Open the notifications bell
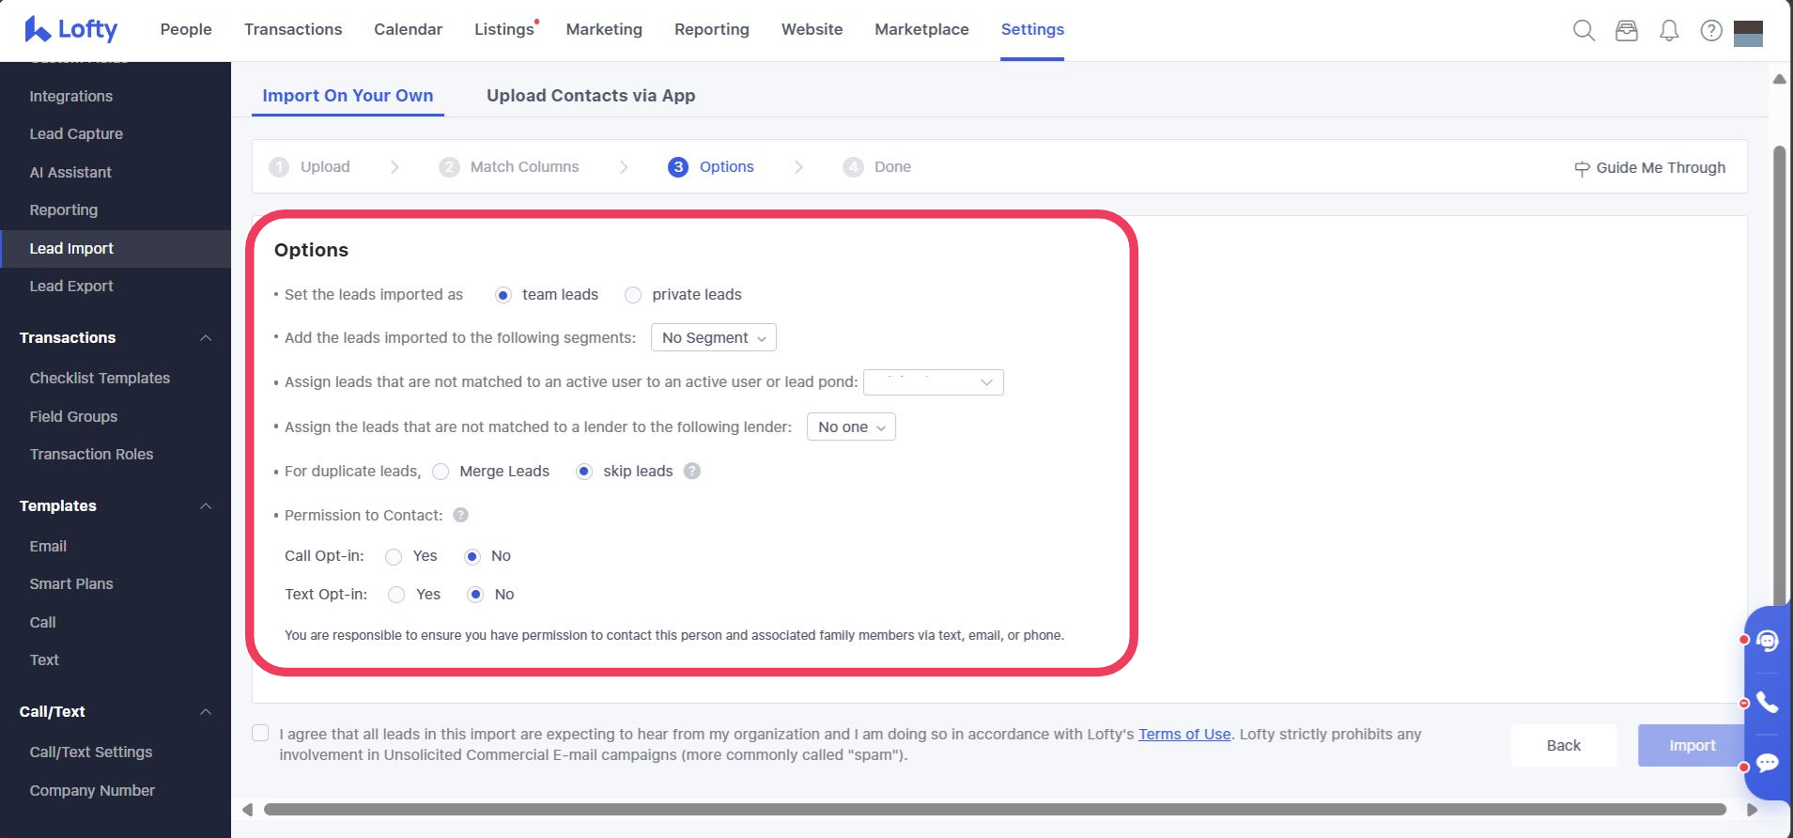The height and width of the screenshot is (838, 1793). tap(1669, 31)
